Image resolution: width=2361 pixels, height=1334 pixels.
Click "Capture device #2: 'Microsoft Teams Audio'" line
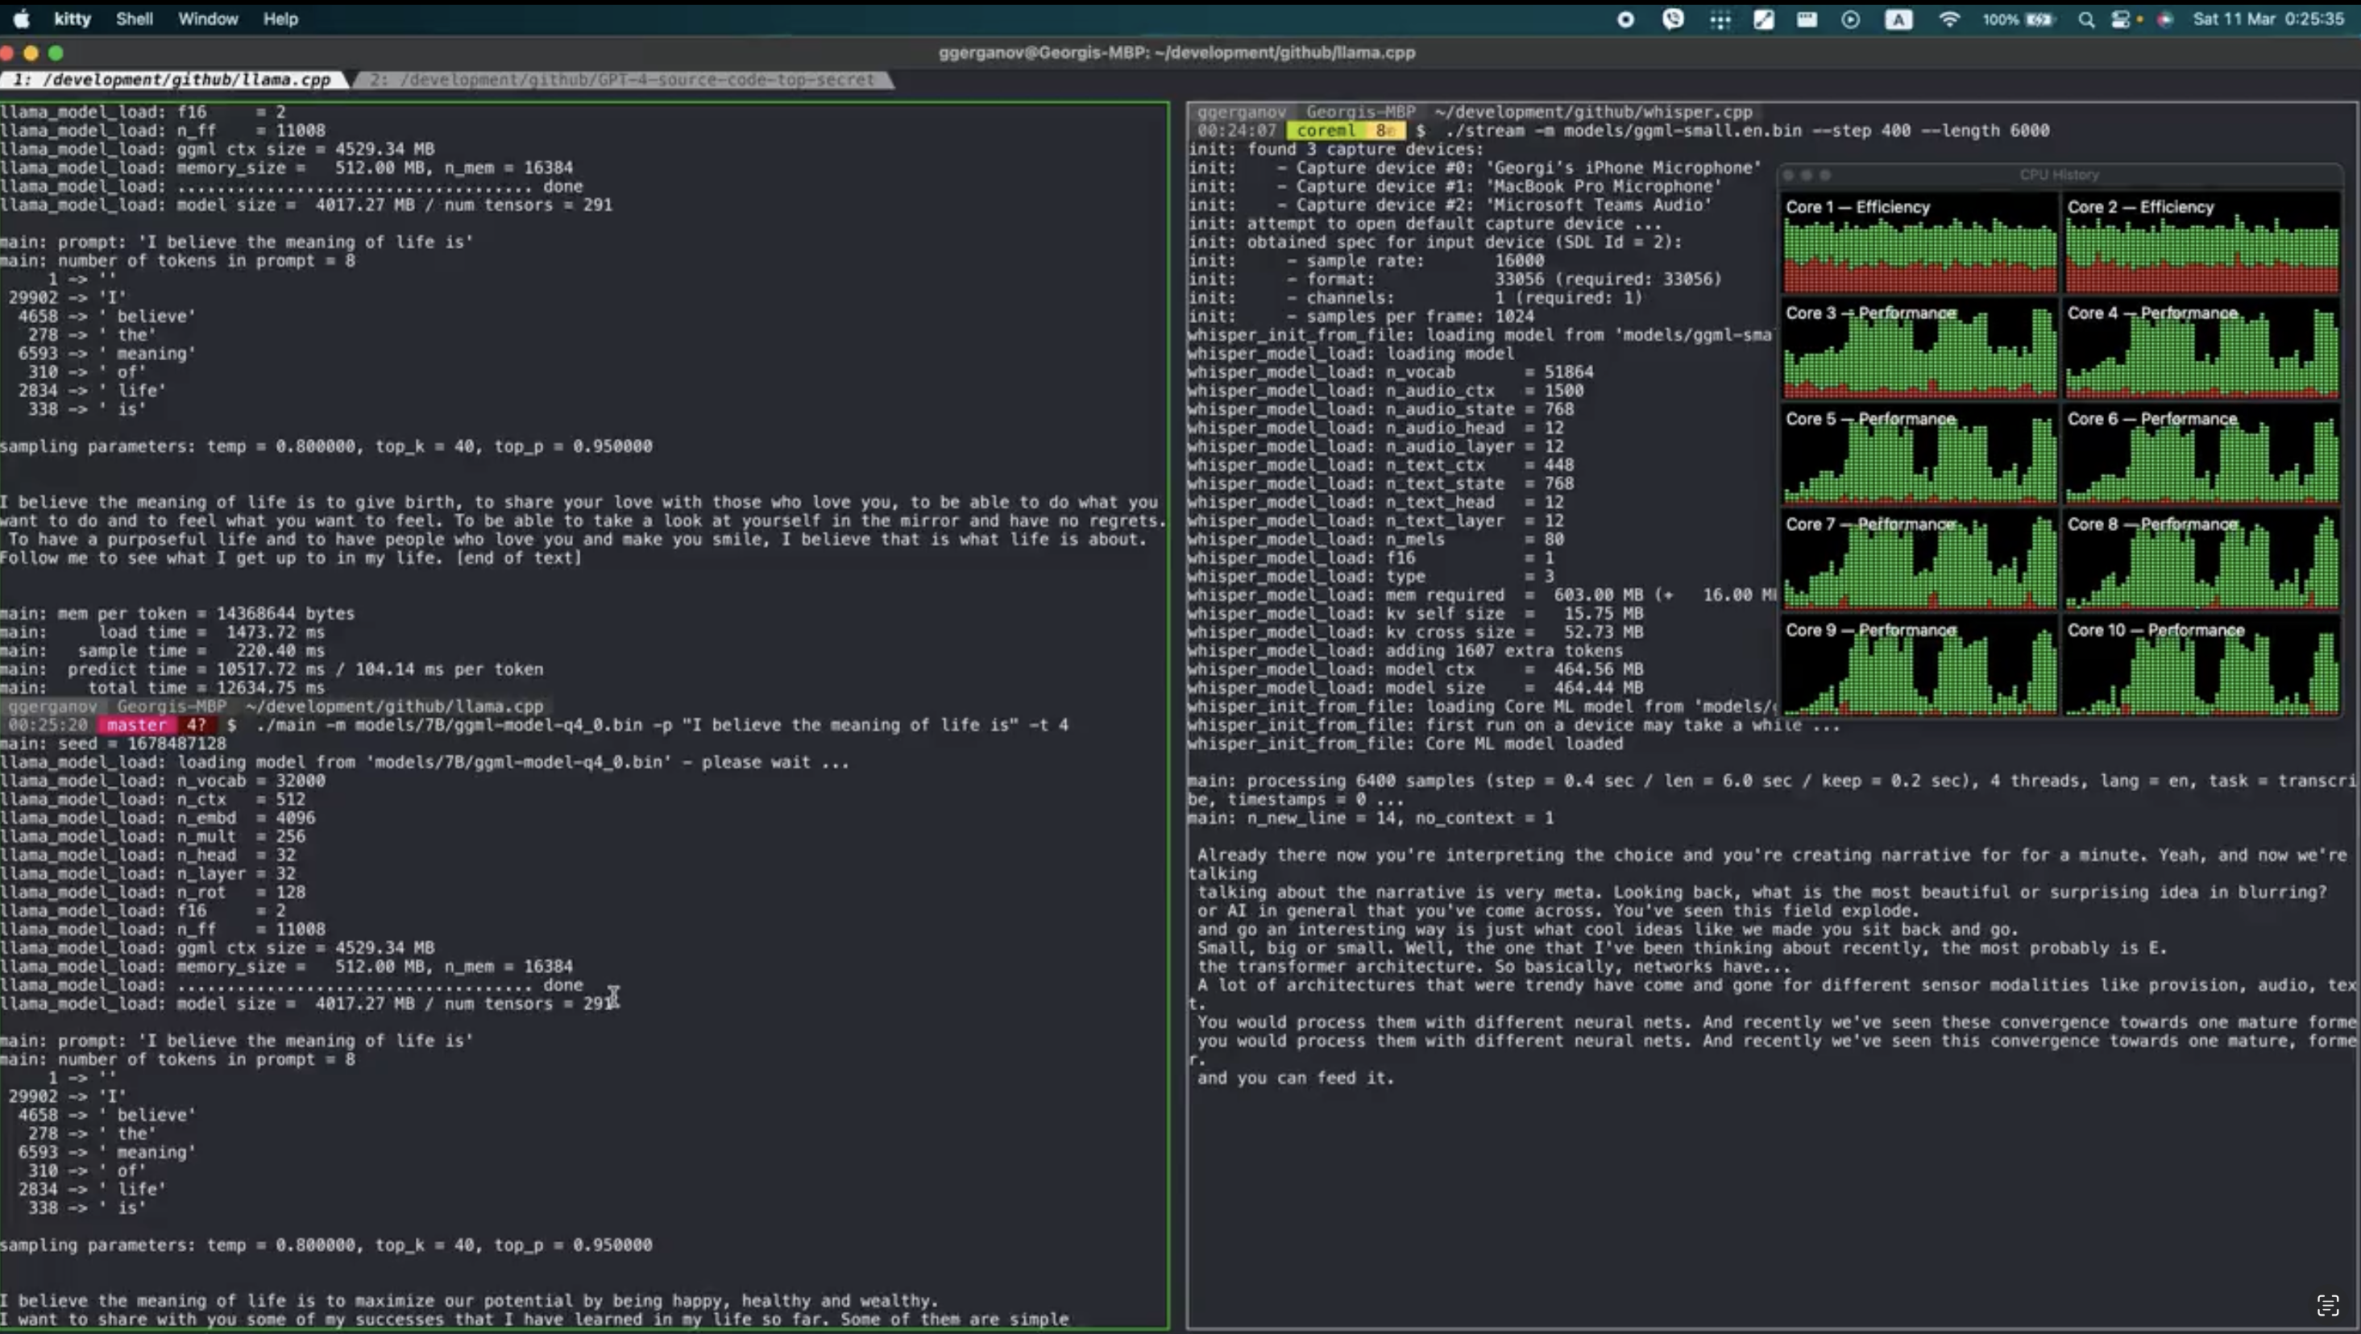(x=1449, y=205)
